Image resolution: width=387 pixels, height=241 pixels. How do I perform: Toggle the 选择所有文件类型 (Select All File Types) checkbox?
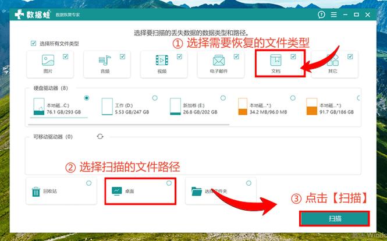(33, 44)
